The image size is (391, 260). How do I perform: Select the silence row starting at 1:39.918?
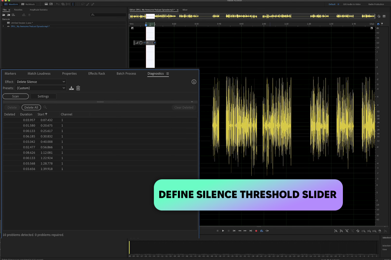[100, 169]
